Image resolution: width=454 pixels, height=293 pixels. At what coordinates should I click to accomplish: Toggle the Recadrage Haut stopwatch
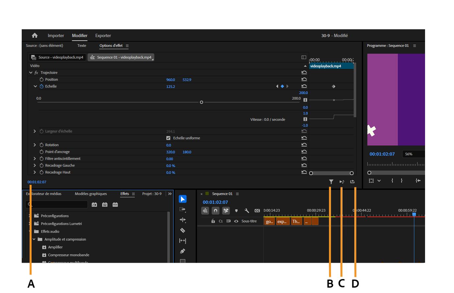coord(41,172)
